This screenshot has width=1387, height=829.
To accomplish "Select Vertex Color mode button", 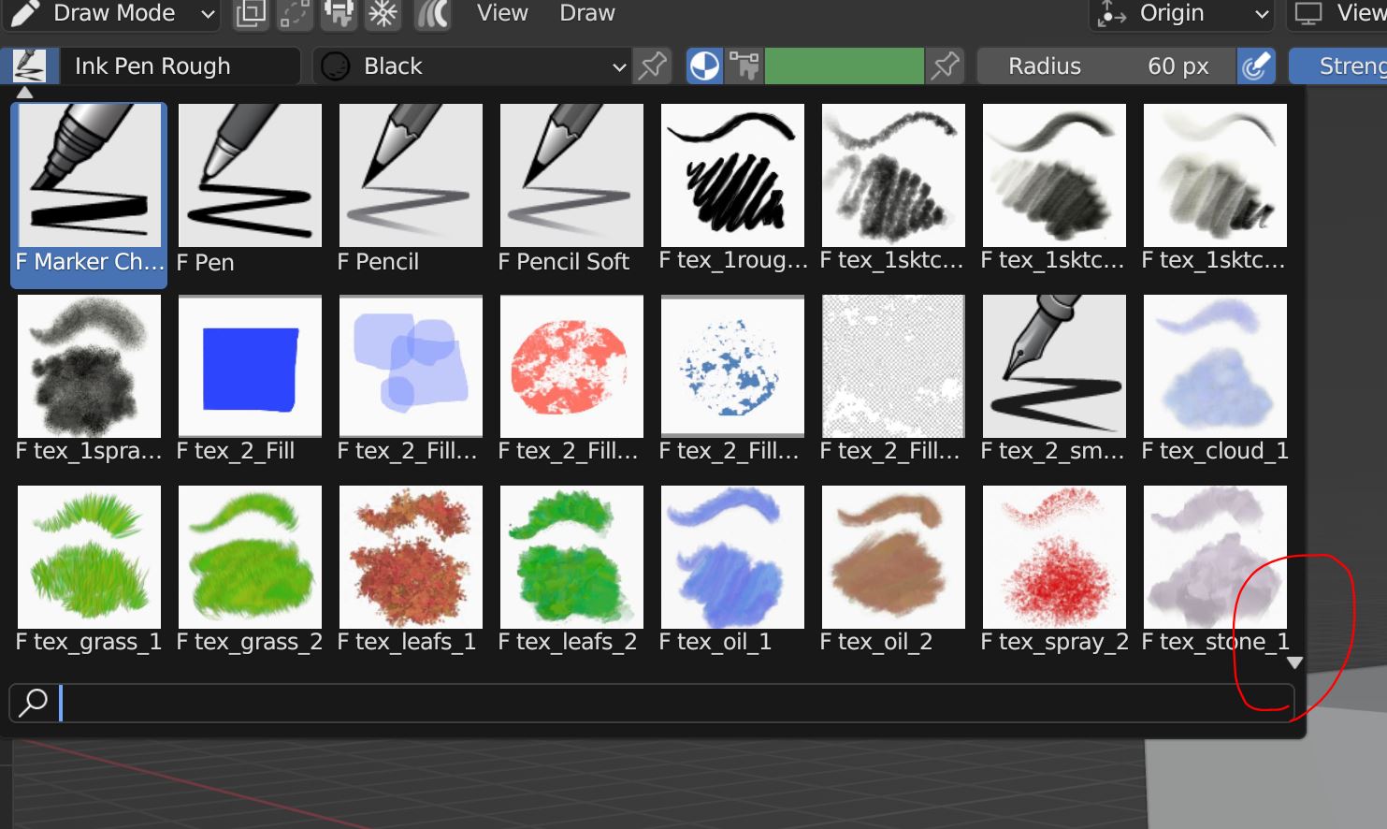I will (744, 66).
